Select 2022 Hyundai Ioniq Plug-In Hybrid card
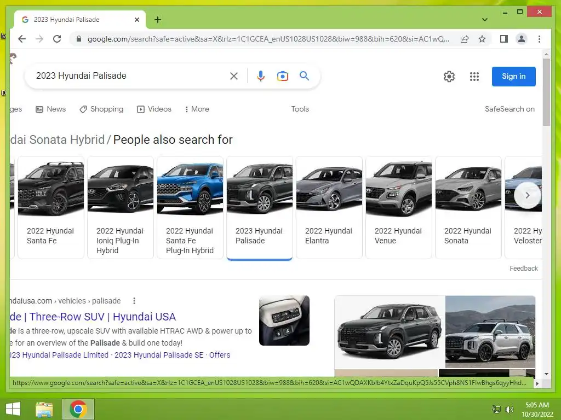Viewport: 561px width, 420px height. pyautogui.click(x=121, y=207)
